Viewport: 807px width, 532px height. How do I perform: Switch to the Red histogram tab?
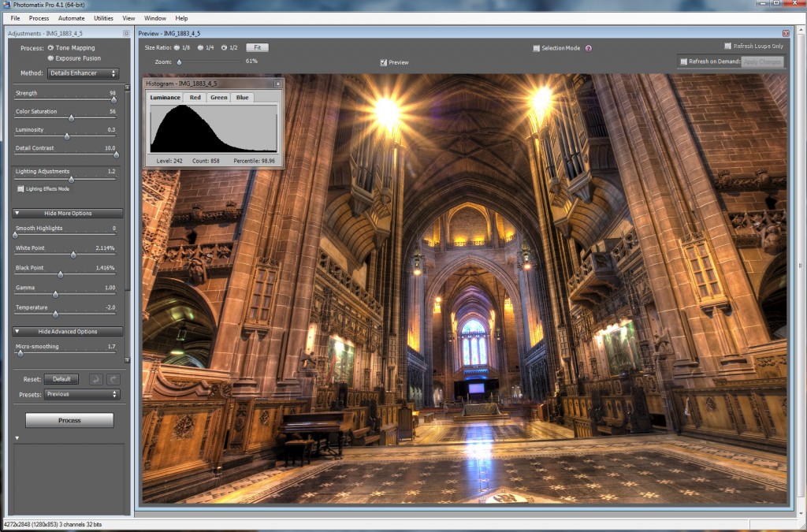pos(195,97)
